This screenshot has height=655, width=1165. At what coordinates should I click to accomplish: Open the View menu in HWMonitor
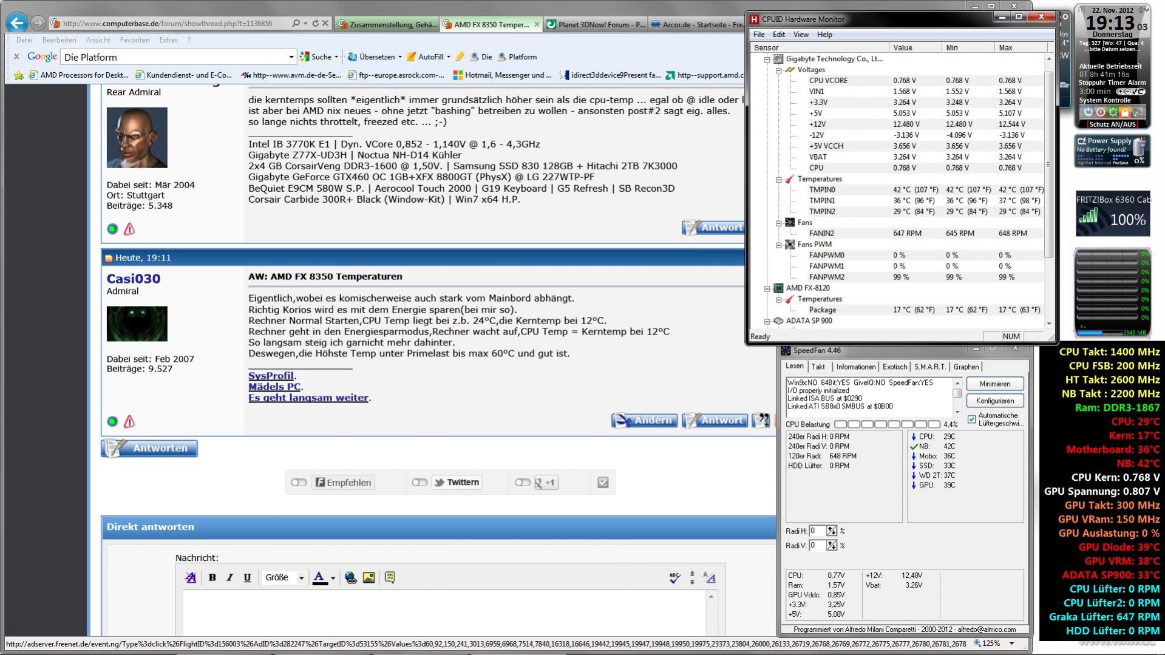pos(801,35)
